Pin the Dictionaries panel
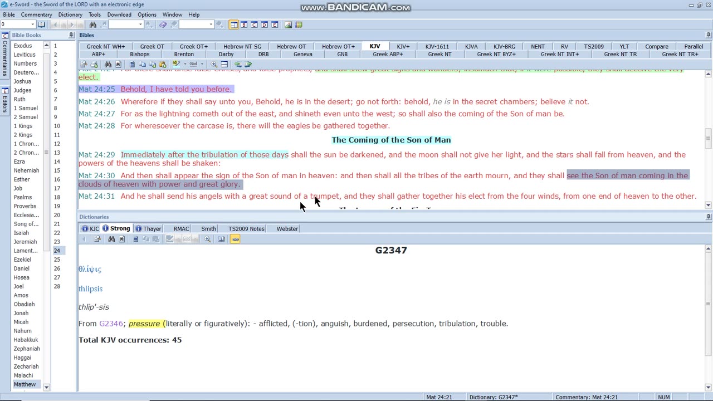Screen dimensions: 713x401 pyautogui.click(x=708, y=217)
